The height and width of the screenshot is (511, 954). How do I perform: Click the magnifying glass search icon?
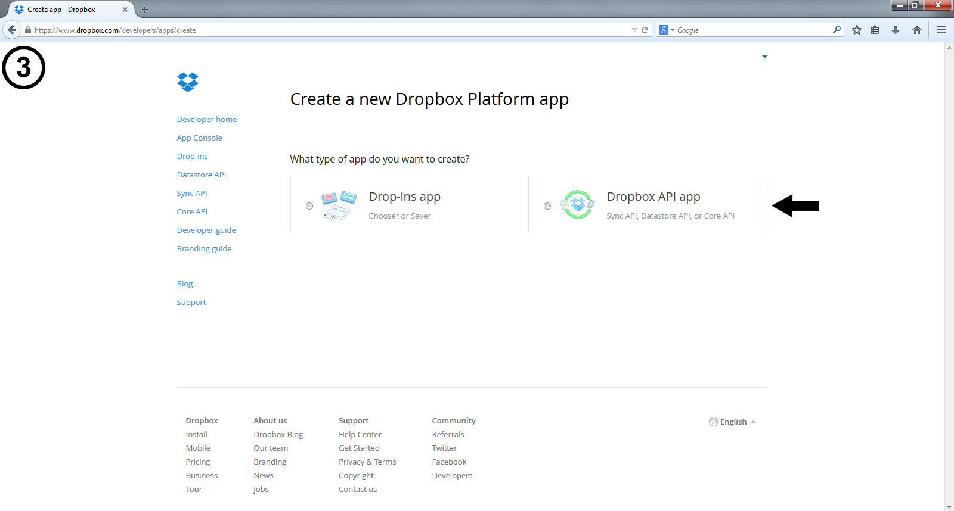coord(837,29)
